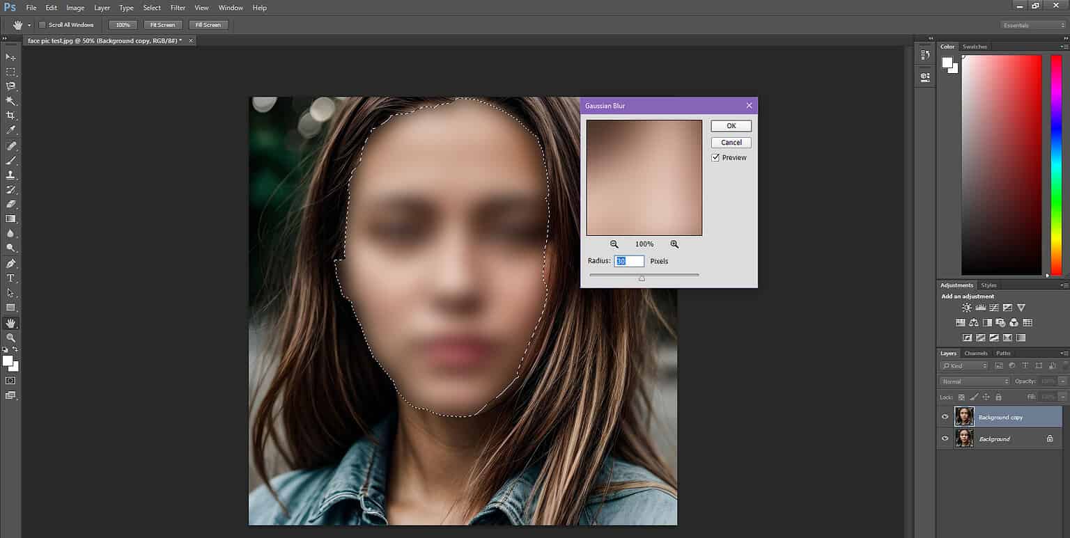Screen dimensions: 1070x538
Task: Open the Layers panel flyout menu
Action: [1064, 353]
